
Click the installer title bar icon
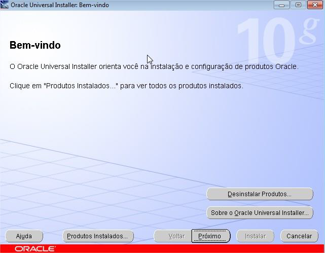[5, 5]
